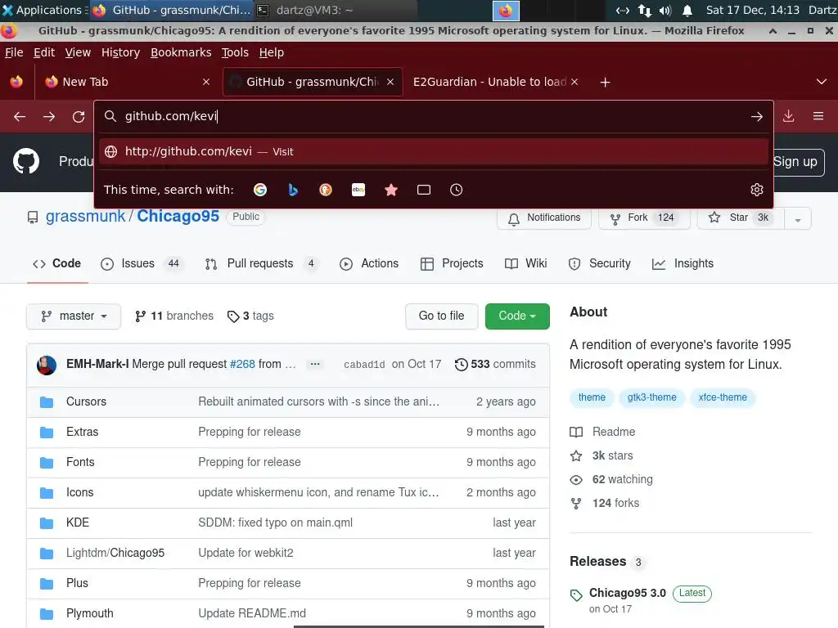Open the History menu

(120, 52)
